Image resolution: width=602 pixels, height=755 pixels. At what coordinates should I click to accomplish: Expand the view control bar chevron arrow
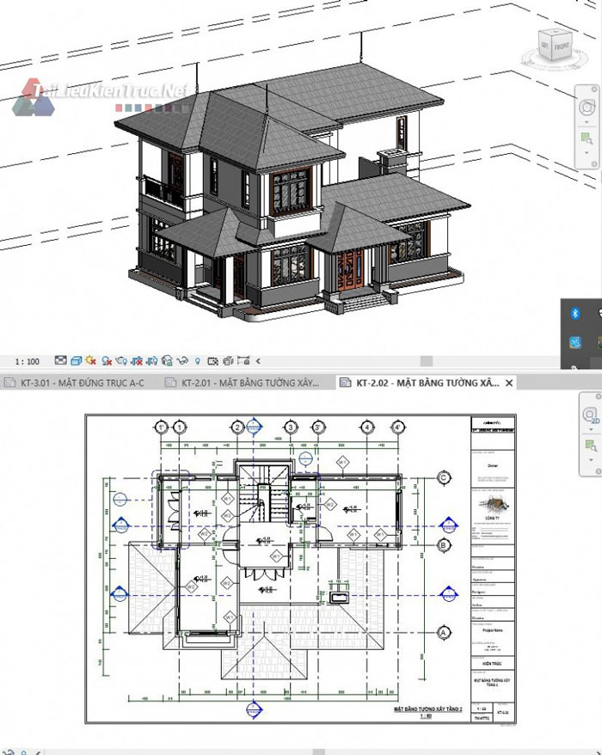point(258,361)
